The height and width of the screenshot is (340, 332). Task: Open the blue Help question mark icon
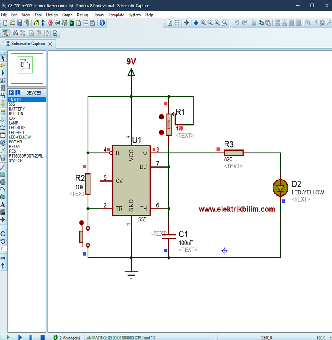(x=102, y=23)
